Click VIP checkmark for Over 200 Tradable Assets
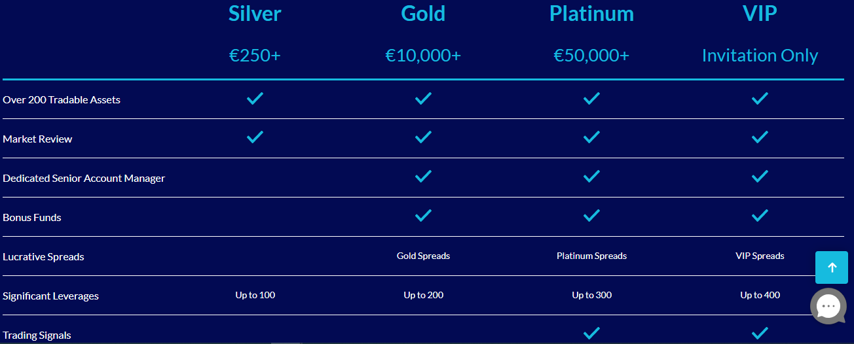This screenshot has height=344, width=854. point(760,99)
